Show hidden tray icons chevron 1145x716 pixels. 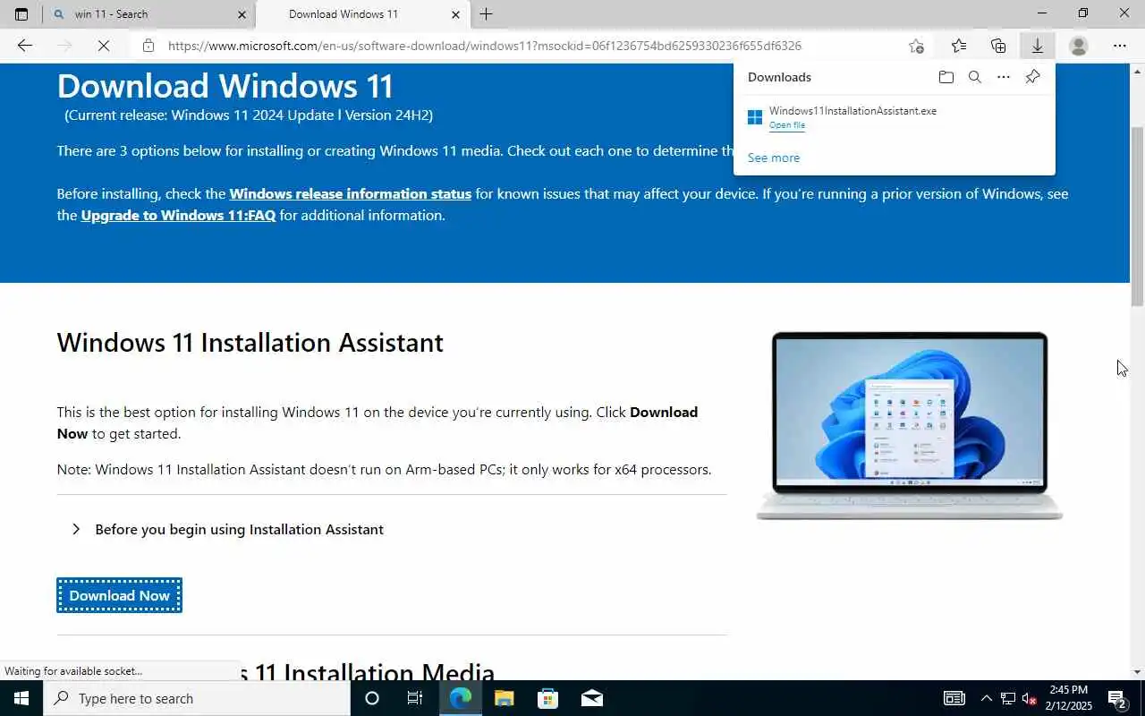986,698
